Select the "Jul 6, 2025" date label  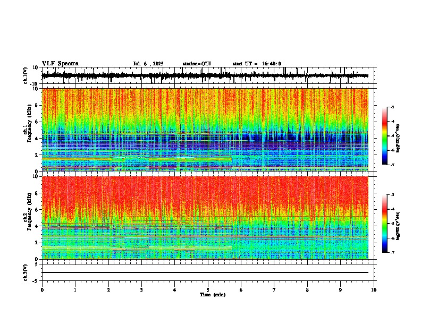click(148, 64)
